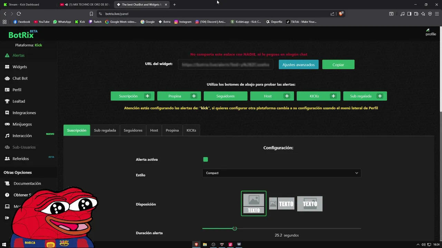The height and width of the screenshot is (248, 442).
Task: Click the share page icon in address bar
Action: [332, 14]
